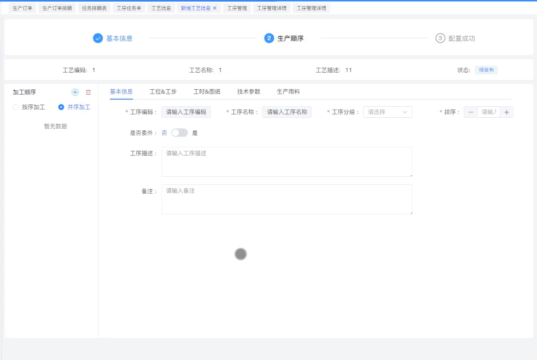Screen dimensions: 537x360
Task: Click the 工序编码 input field
Action: [186, 112]
